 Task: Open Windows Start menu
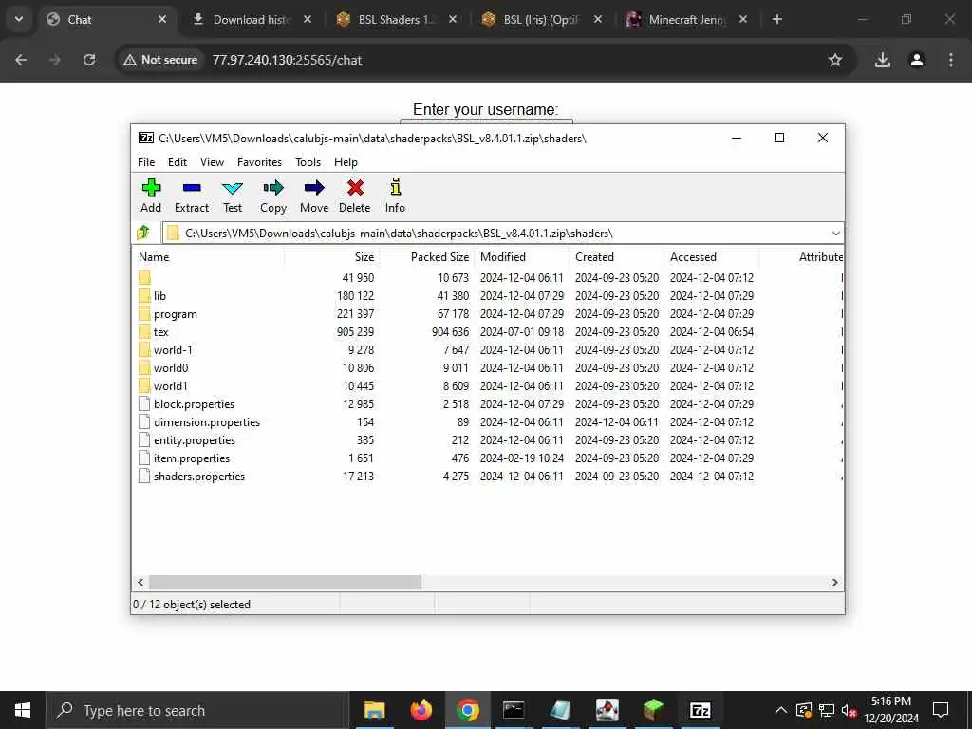click(x=23, y=710)
